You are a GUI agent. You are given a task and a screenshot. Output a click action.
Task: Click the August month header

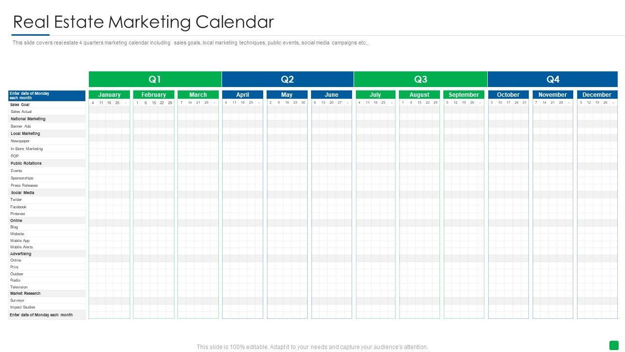[419, 95]
